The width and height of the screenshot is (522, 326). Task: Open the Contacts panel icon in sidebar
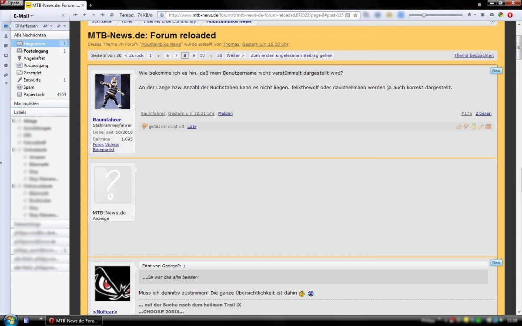point(6,36)
